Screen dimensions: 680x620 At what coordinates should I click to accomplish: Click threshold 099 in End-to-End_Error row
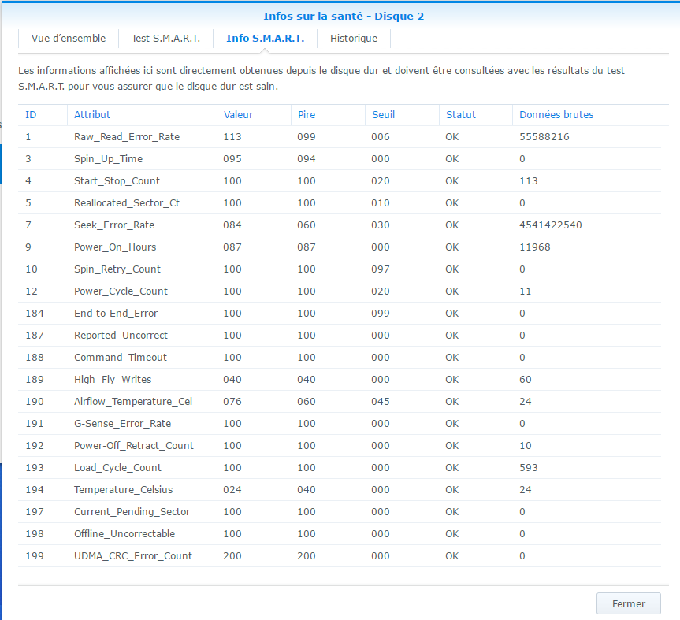pos(381,314)
